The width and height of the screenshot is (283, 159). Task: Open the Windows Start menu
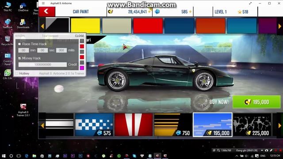point(4,156)
